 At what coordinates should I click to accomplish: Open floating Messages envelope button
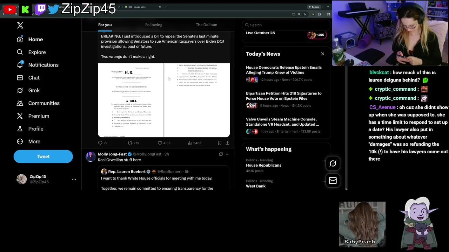(x=333, y=181)
